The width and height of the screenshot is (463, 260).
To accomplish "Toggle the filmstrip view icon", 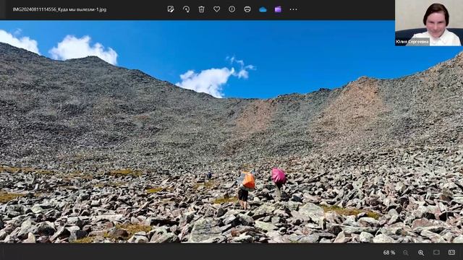I will point(436,252).
